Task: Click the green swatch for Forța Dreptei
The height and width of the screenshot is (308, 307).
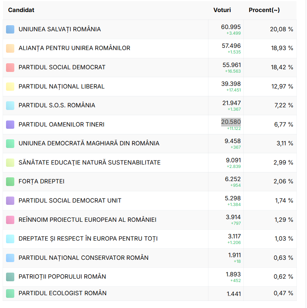Action: point(10,181)
